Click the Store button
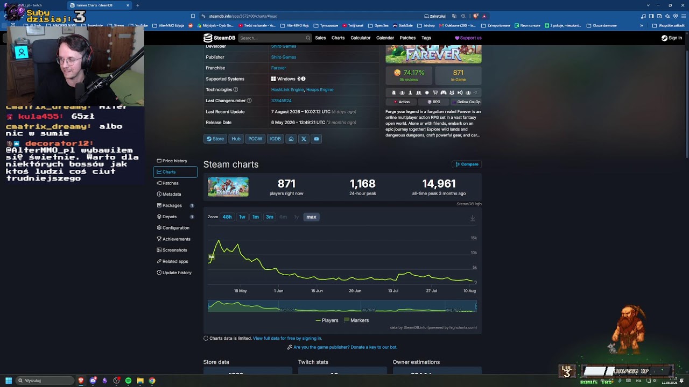This screenshot has height=387, width=689. 215,139
